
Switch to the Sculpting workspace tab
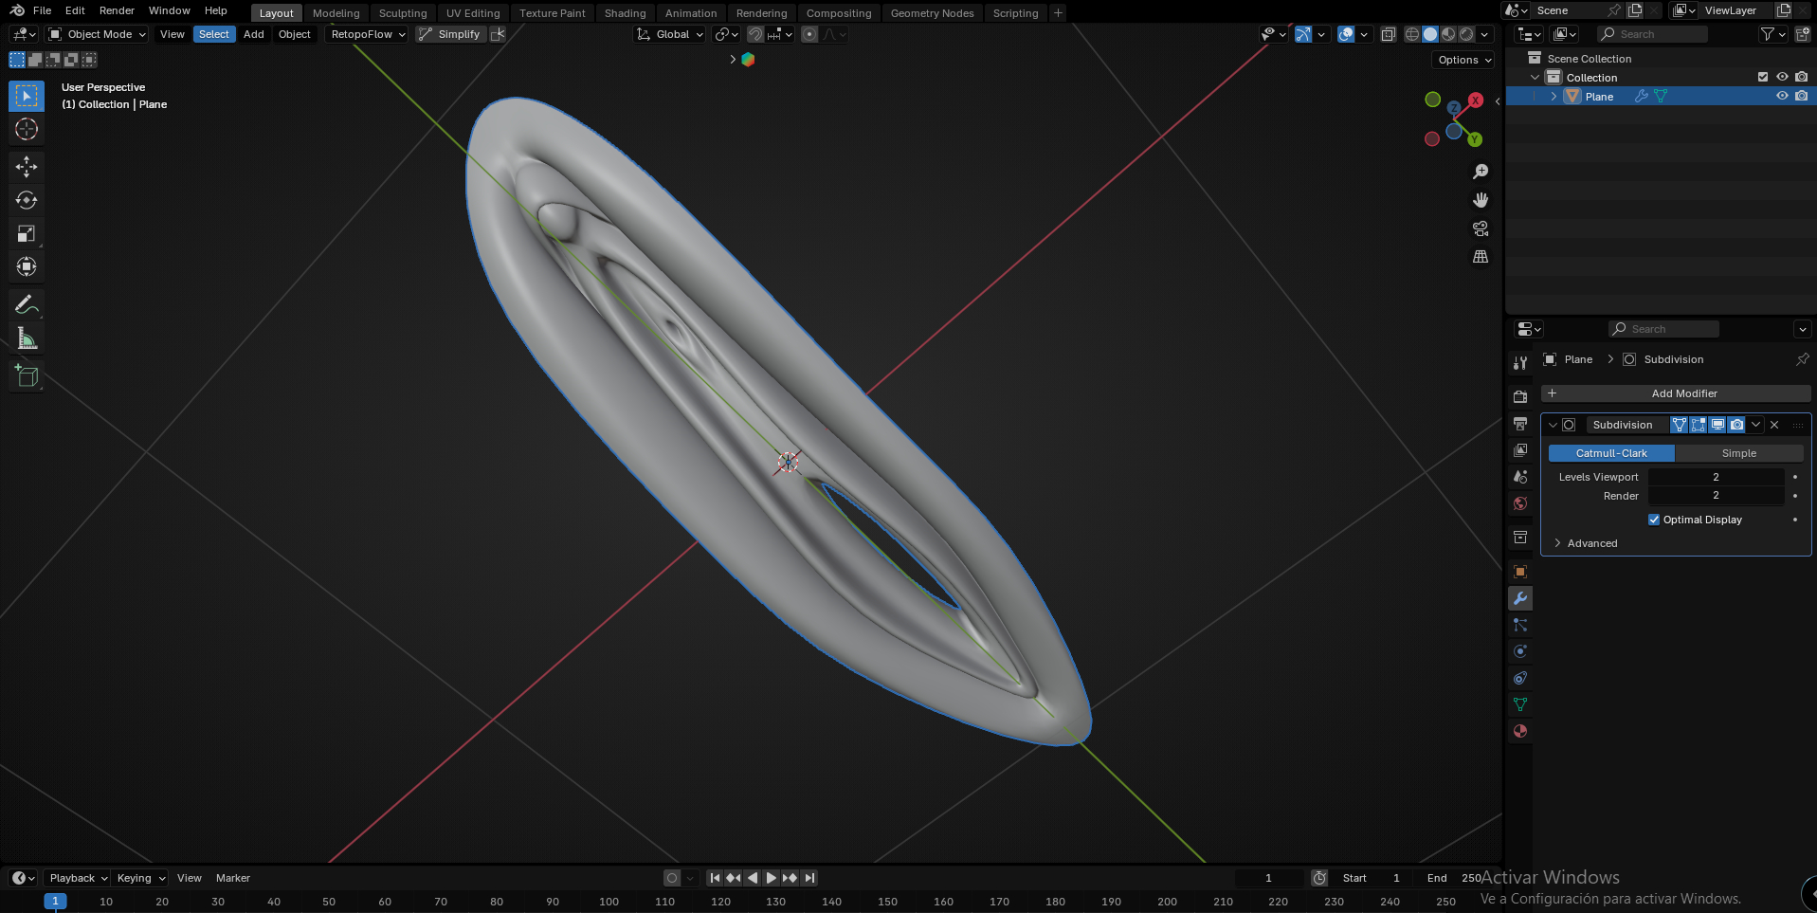[403, 13]
